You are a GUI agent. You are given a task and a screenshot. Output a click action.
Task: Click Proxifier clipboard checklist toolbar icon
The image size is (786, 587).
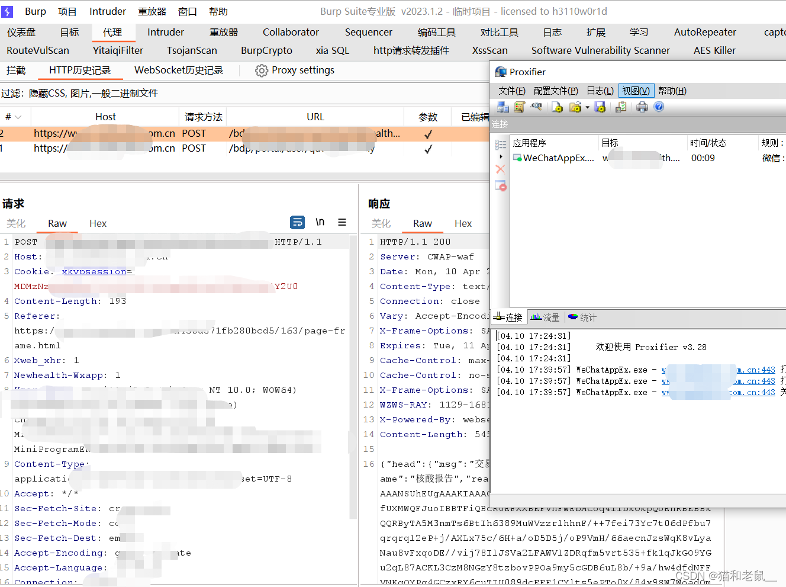621,107
